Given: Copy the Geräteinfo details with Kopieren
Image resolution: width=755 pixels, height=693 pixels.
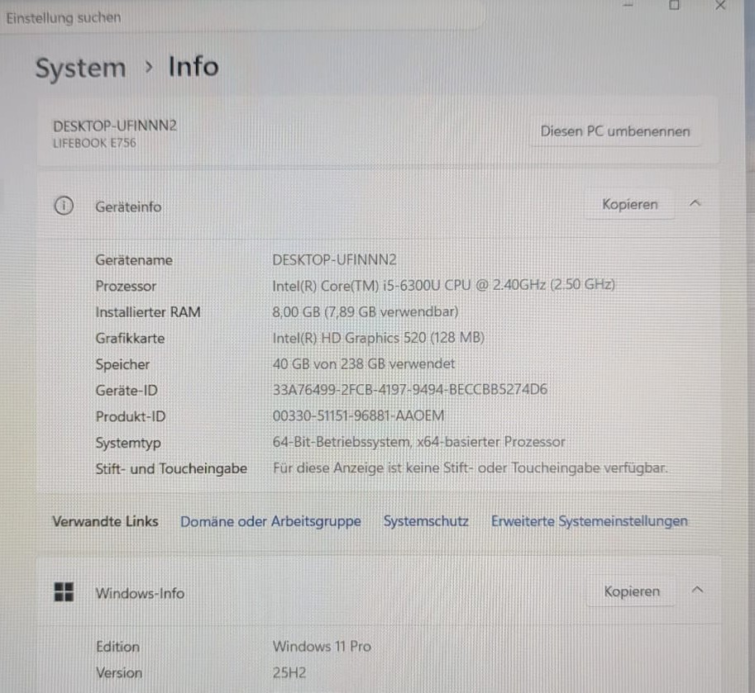Looking at the screenshot, I should tap(630, 204).
